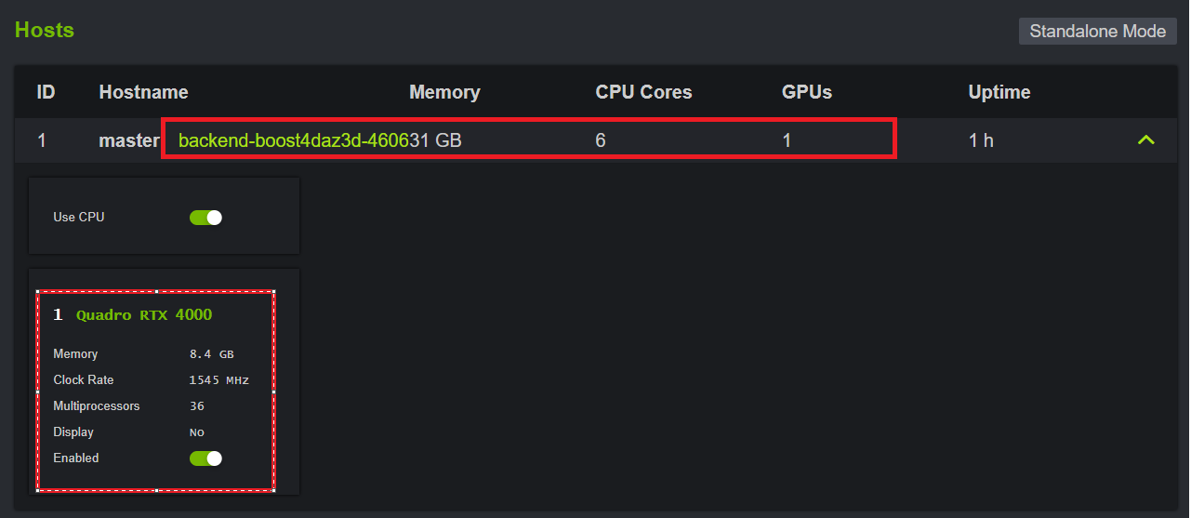Click the ID column header
The width and height of the screenshot is (1191, 518).
tap(46, 92)
